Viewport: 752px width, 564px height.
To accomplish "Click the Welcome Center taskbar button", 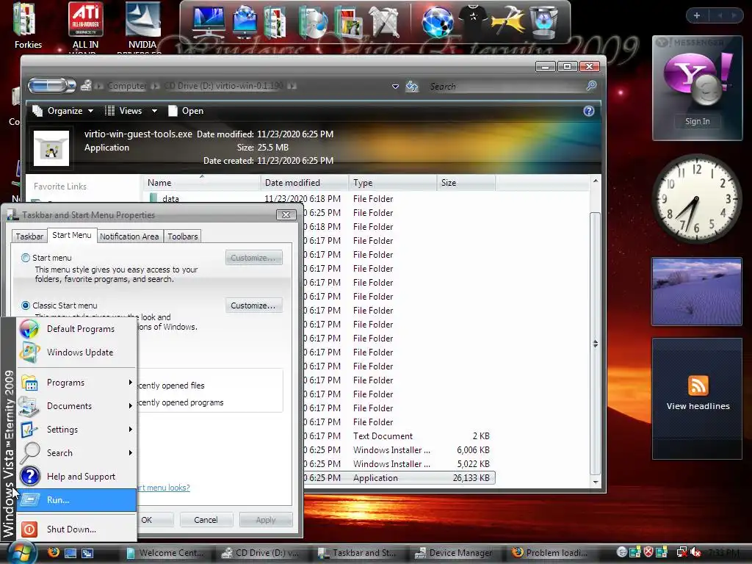I will point(165,553).
